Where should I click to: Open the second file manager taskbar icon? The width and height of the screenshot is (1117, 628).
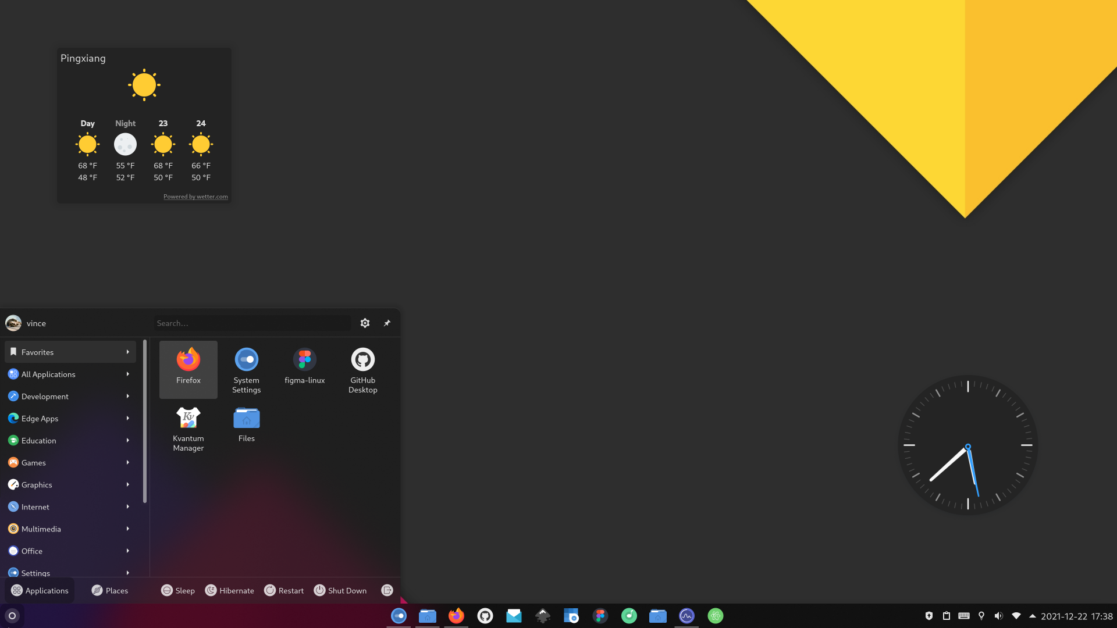pos(658,616)
